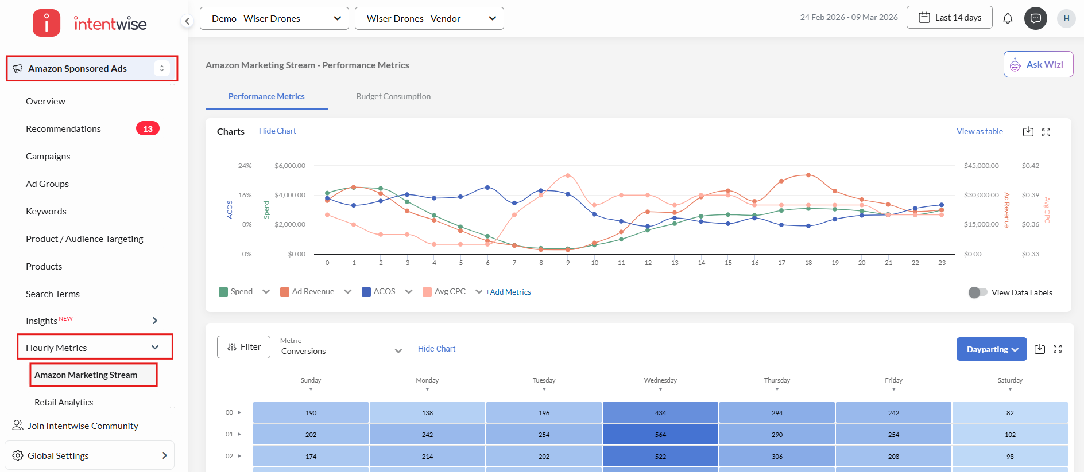Sort heatmap by the Wednesday column
The height and width of the screenshot is (472, 1084).
(660, 389)
